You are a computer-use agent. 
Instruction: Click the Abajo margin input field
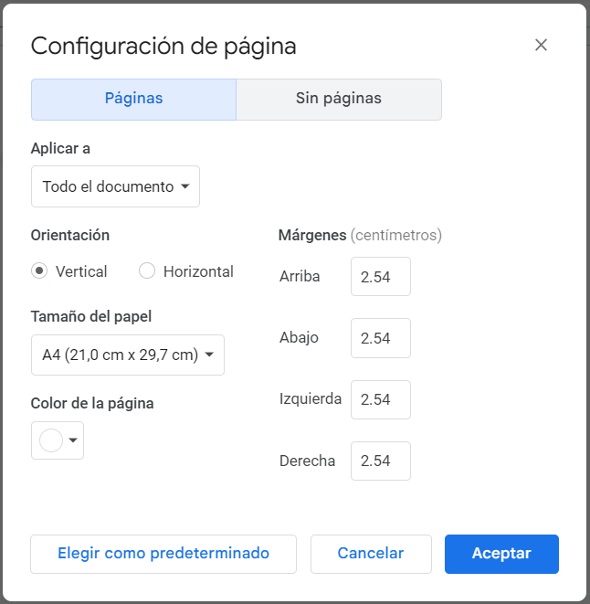point(380,338)
